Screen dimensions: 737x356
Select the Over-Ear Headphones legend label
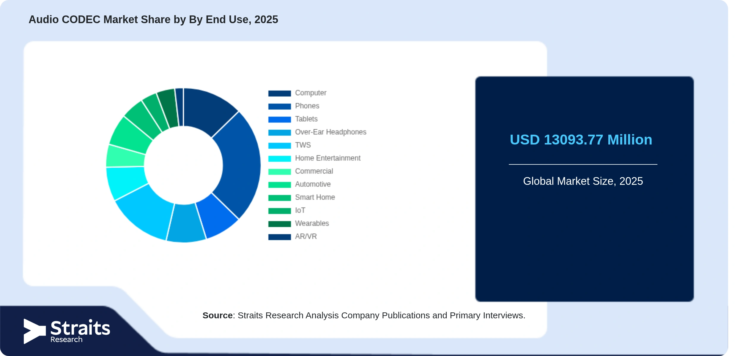pos(330,132)
